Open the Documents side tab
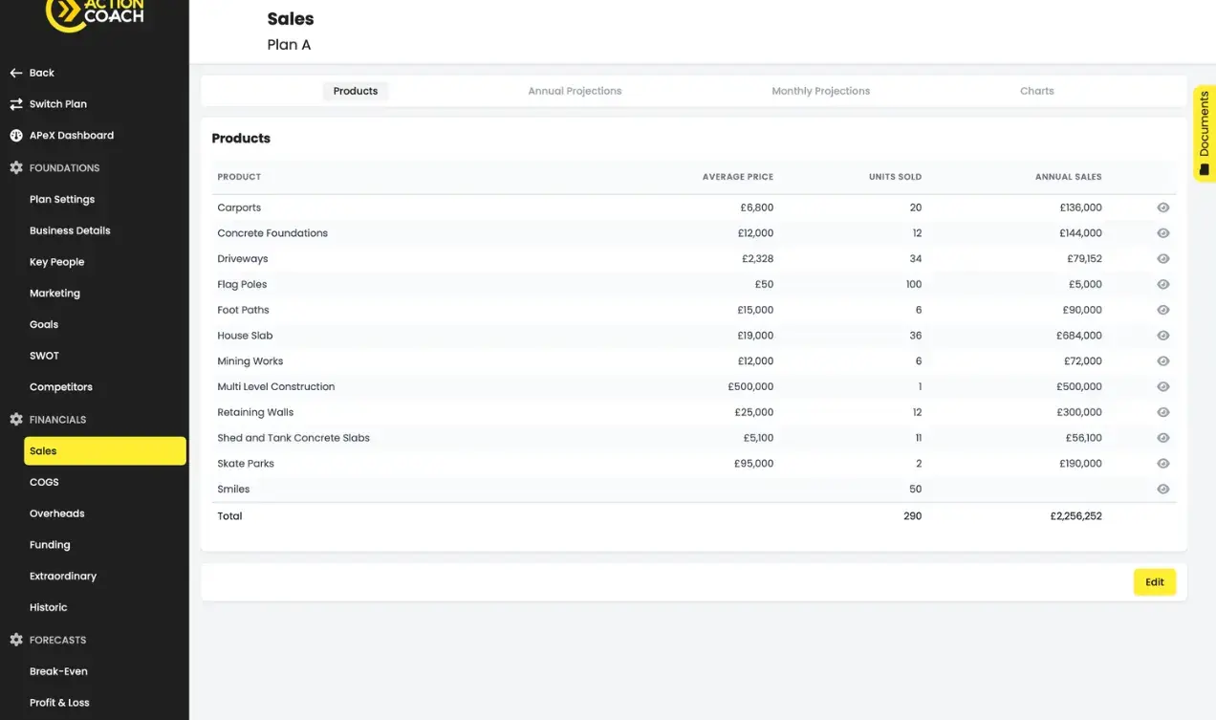The image size is (1216, 720). point(1204,134)
